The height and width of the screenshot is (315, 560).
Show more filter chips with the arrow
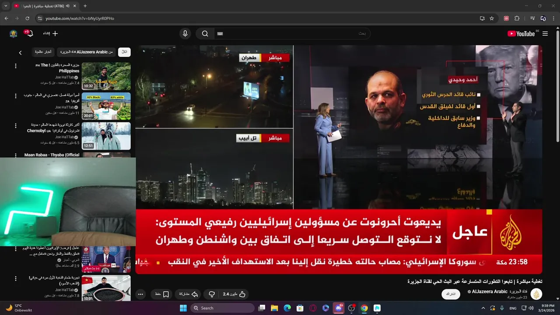coord(20,52)
